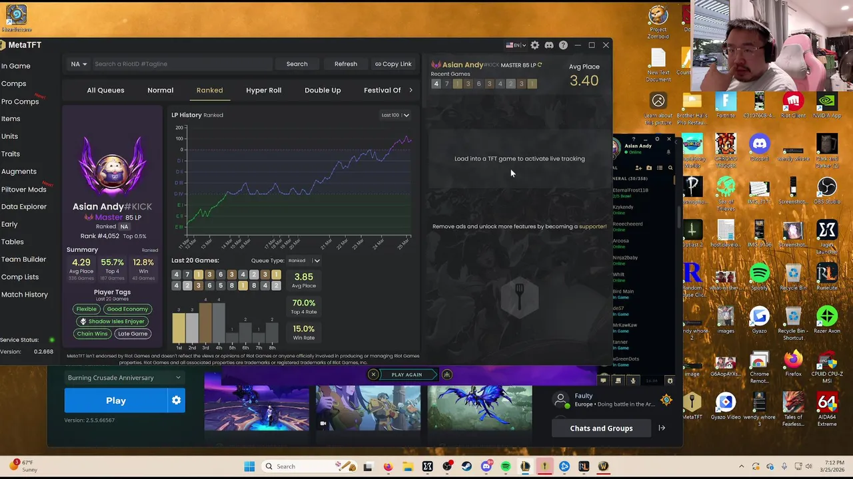Open Spotify desktop shortcut
This screenshot has width=853, height=479.
759,277
